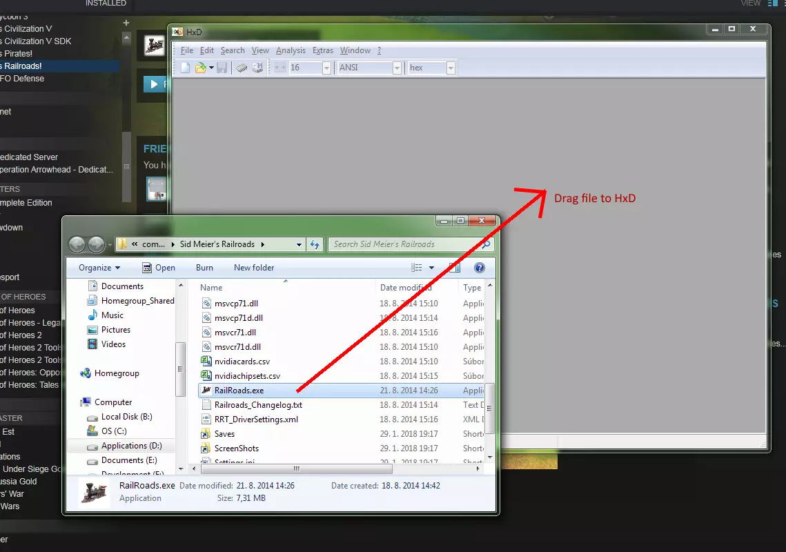Open the hex offset base dropdown in HxD
This screenshot has height=552, width=786.
[451, 68]
